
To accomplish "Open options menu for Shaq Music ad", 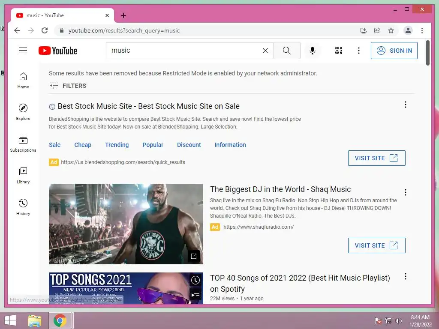I will coord(406,192).
